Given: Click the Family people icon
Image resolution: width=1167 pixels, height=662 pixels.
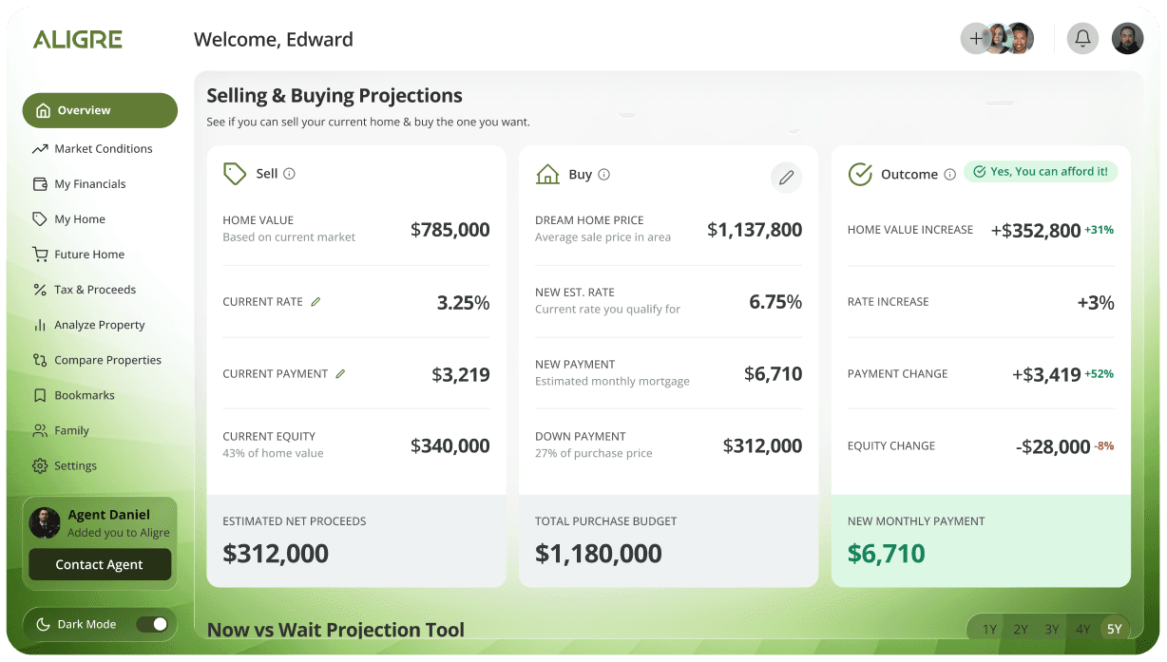Looking at the screenshot, I should tap(40, 430).
